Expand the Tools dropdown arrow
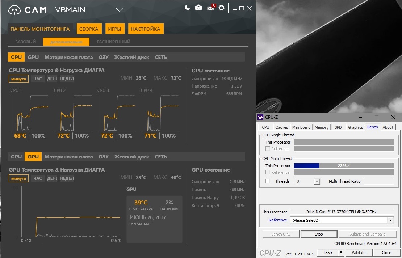 (x=341, y=253)
